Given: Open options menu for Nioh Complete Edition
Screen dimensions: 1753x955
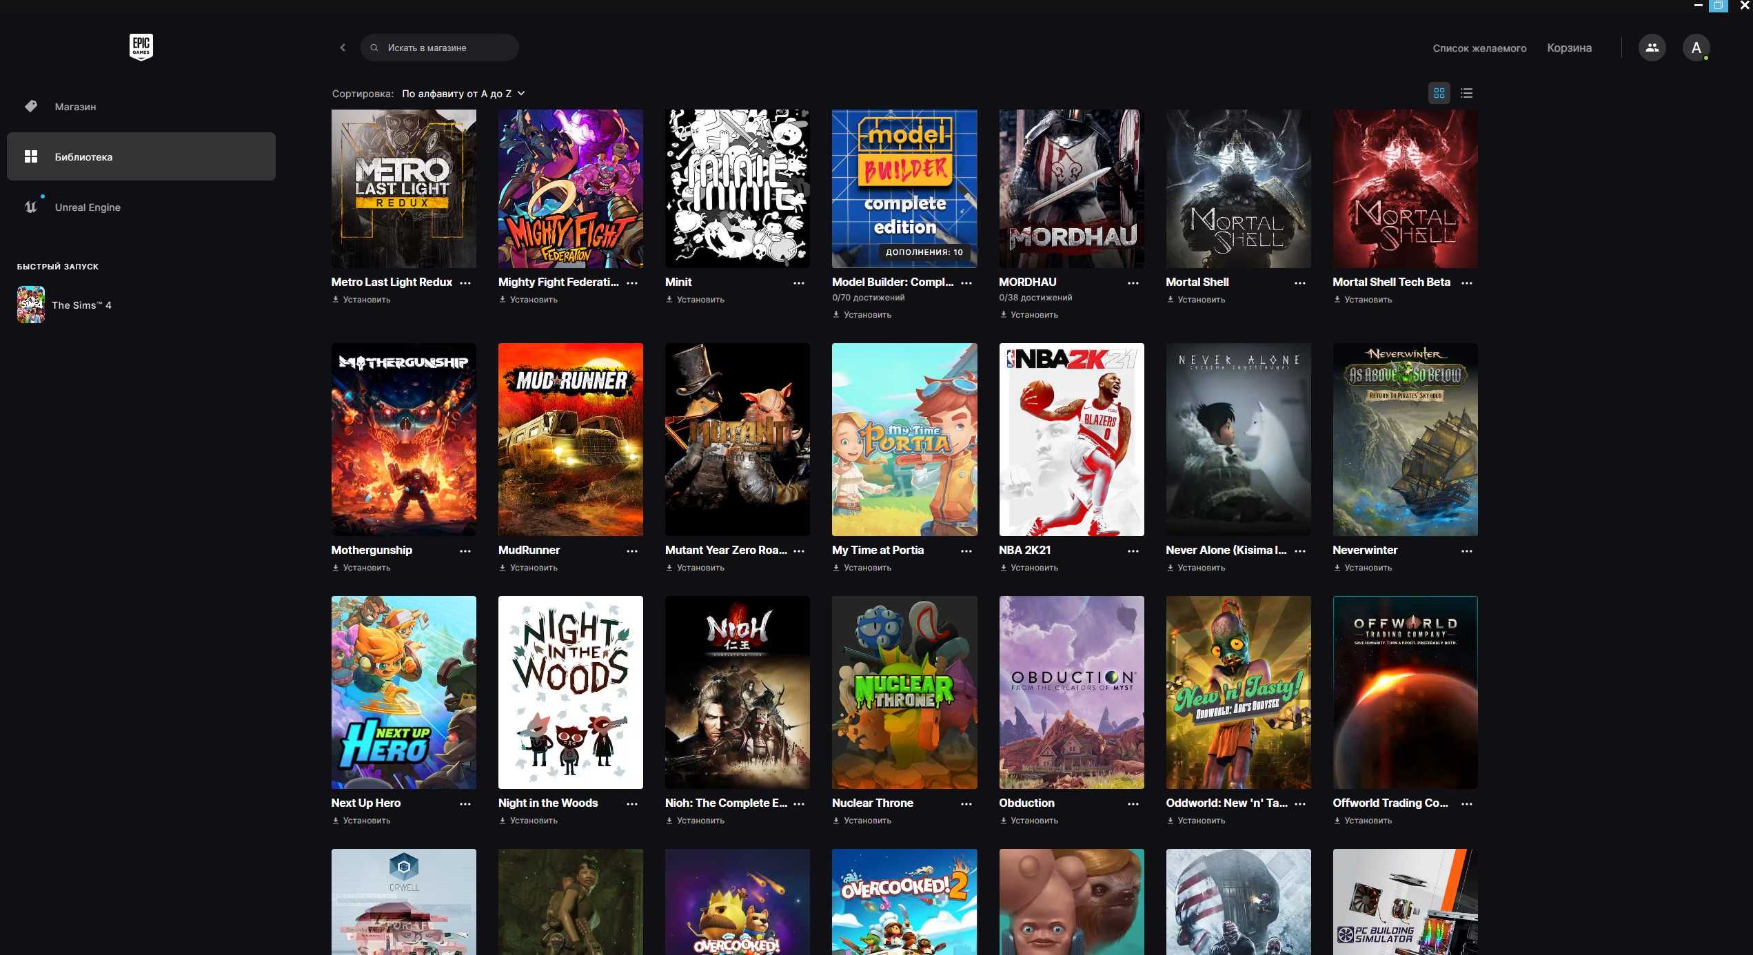Looking at the screenshot, I should pos(799,803).
